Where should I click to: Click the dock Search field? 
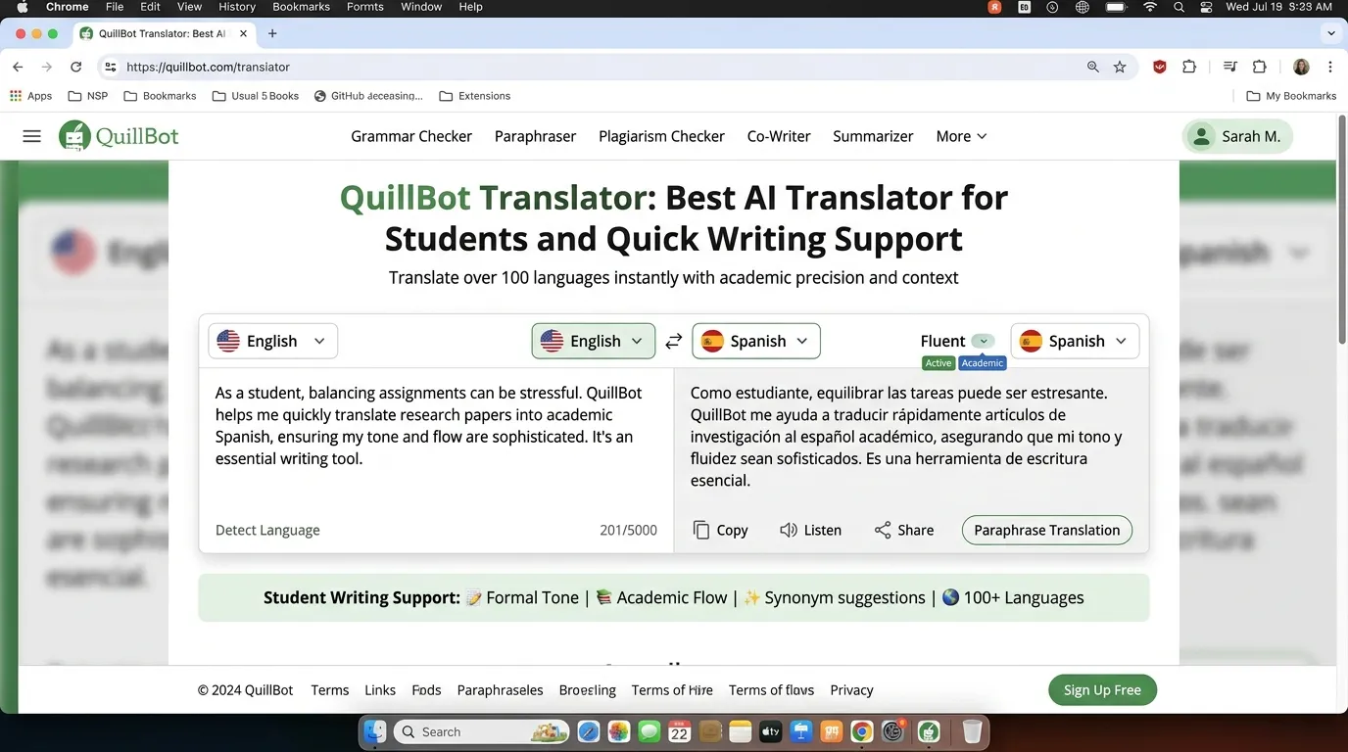pyautogui.click(x=482, y=731)
